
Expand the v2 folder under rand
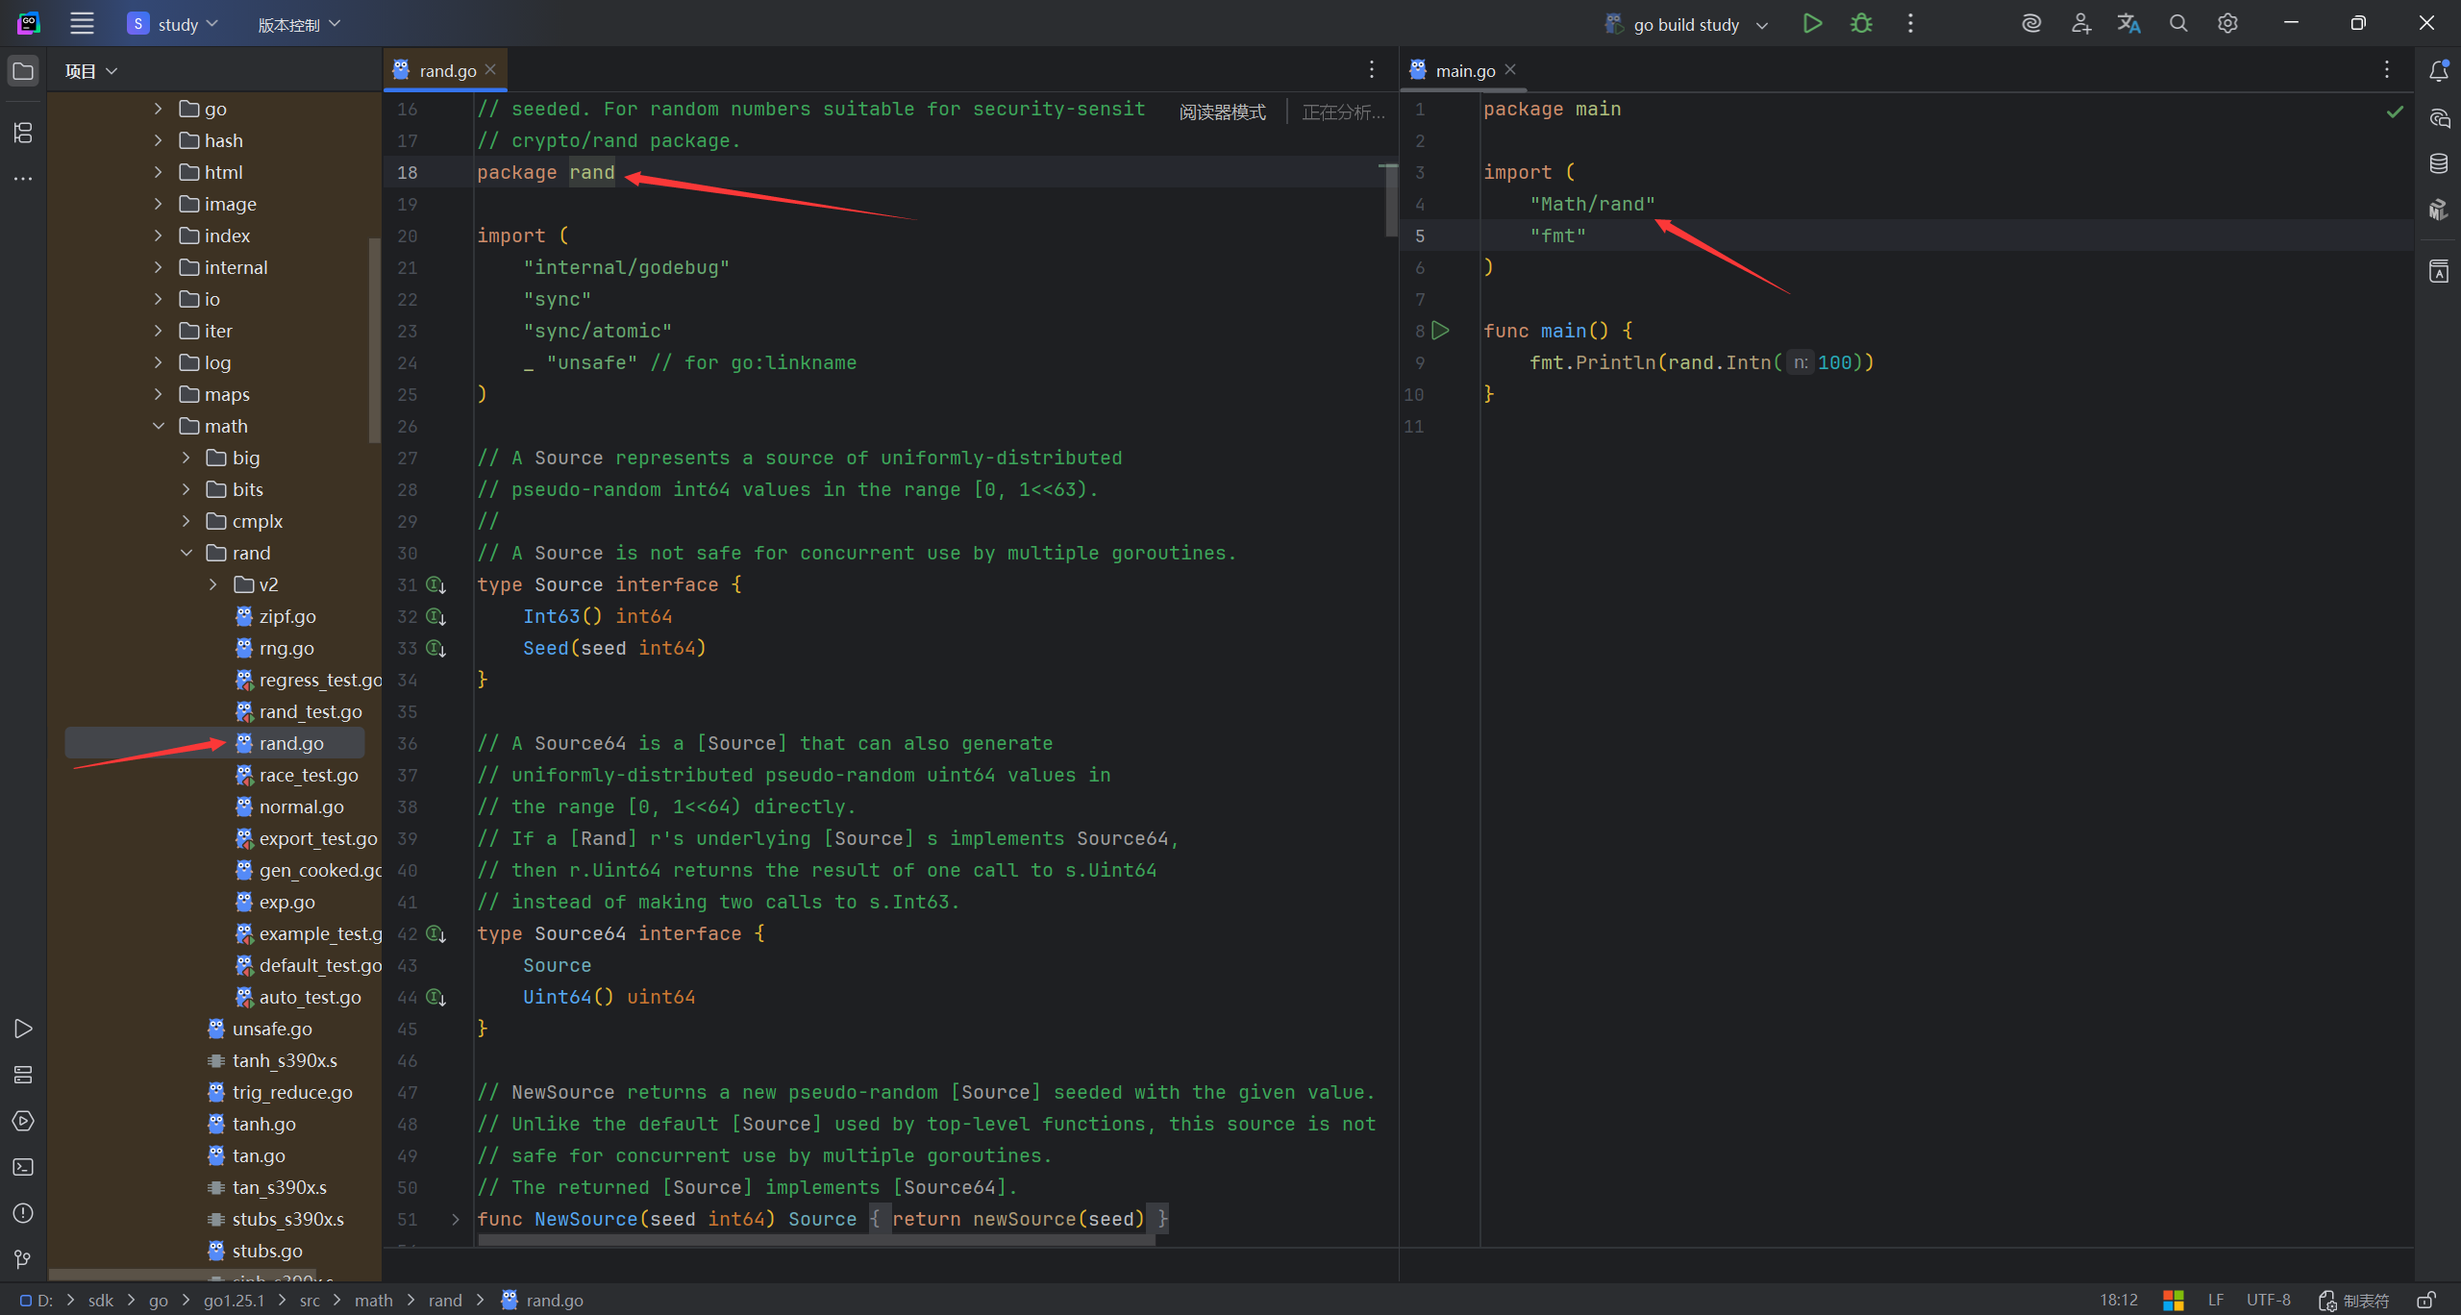pos(213,584)
